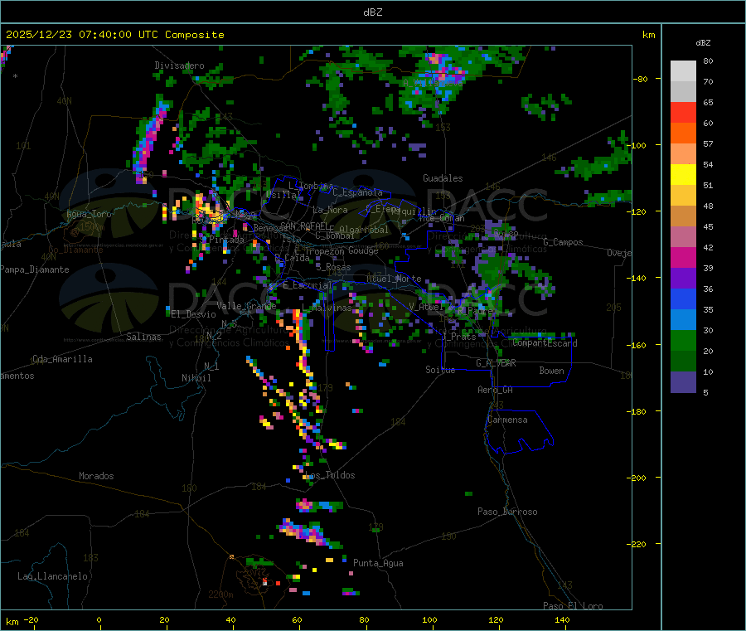Click the Co_Diamante peak label
This screenshot has height=631, width=746.
click(75, 250)
